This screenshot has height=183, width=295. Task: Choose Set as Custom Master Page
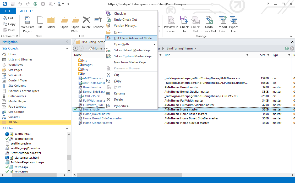click(x=131, y=56)
